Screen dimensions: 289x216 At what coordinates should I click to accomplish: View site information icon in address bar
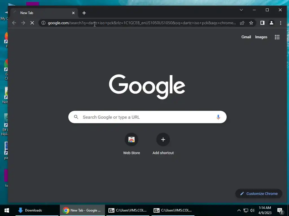pos(43,23)
